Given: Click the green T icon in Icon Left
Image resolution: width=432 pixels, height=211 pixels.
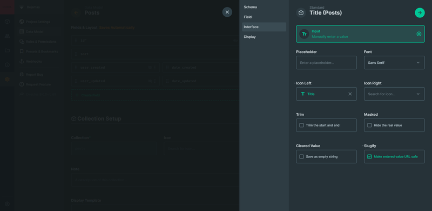Looking at the screenshot, I should [x=303, y=94].
